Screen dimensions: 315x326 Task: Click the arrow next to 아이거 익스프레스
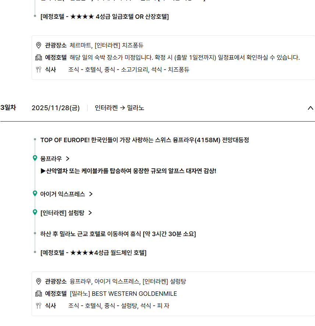click(x=91, y=194)
